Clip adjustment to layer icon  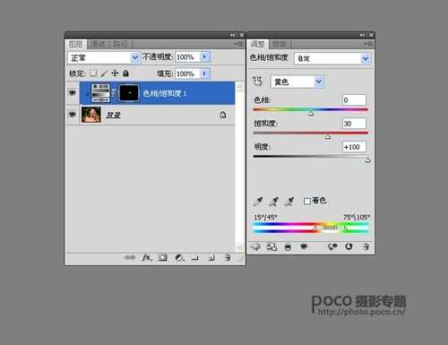(x=288, y=247)
